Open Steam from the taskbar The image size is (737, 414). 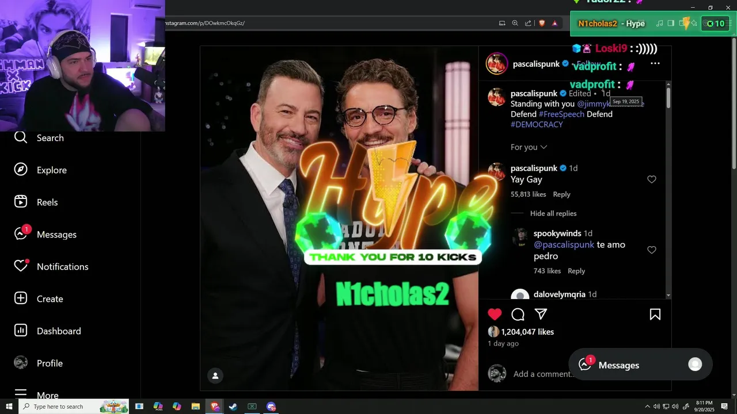[233, 407]
